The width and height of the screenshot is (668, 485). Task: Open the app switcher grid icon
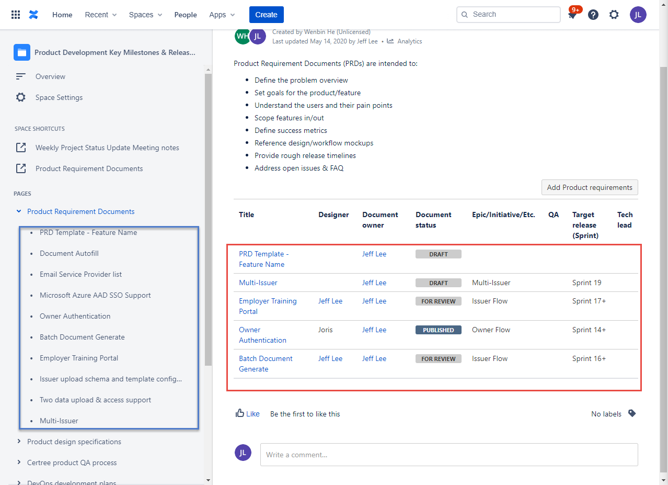pyautogui.click(x=16, y=15)
